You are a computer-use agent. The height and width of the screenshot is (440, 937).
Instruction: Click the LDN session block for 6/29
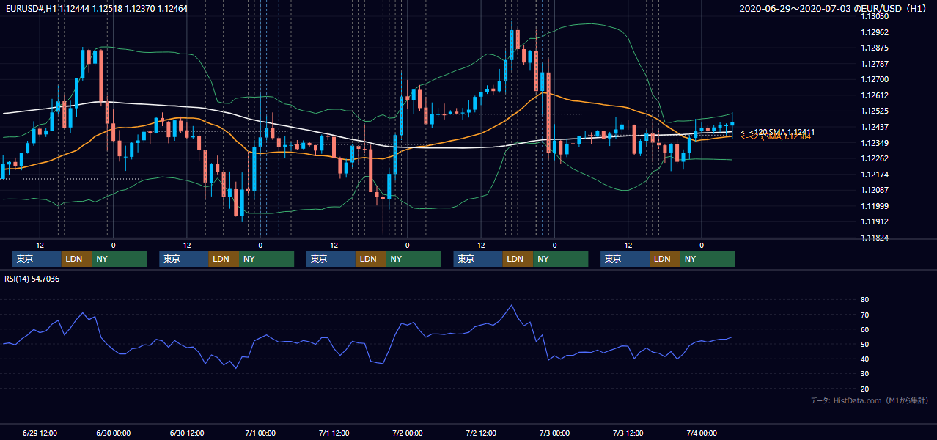point(77,259)
